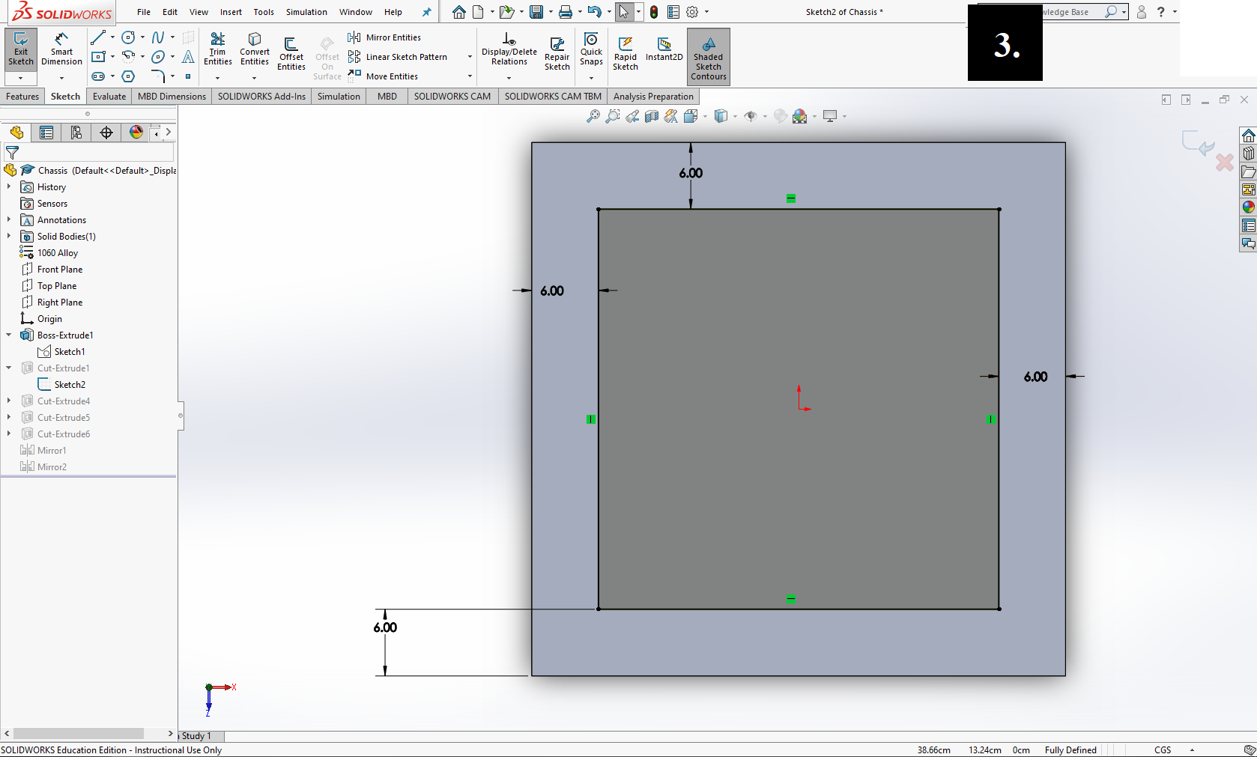Viewport: 1257px width, 757px height.
Task: Click Rebuild traffic light icon
Action: (x=654, y=12)
